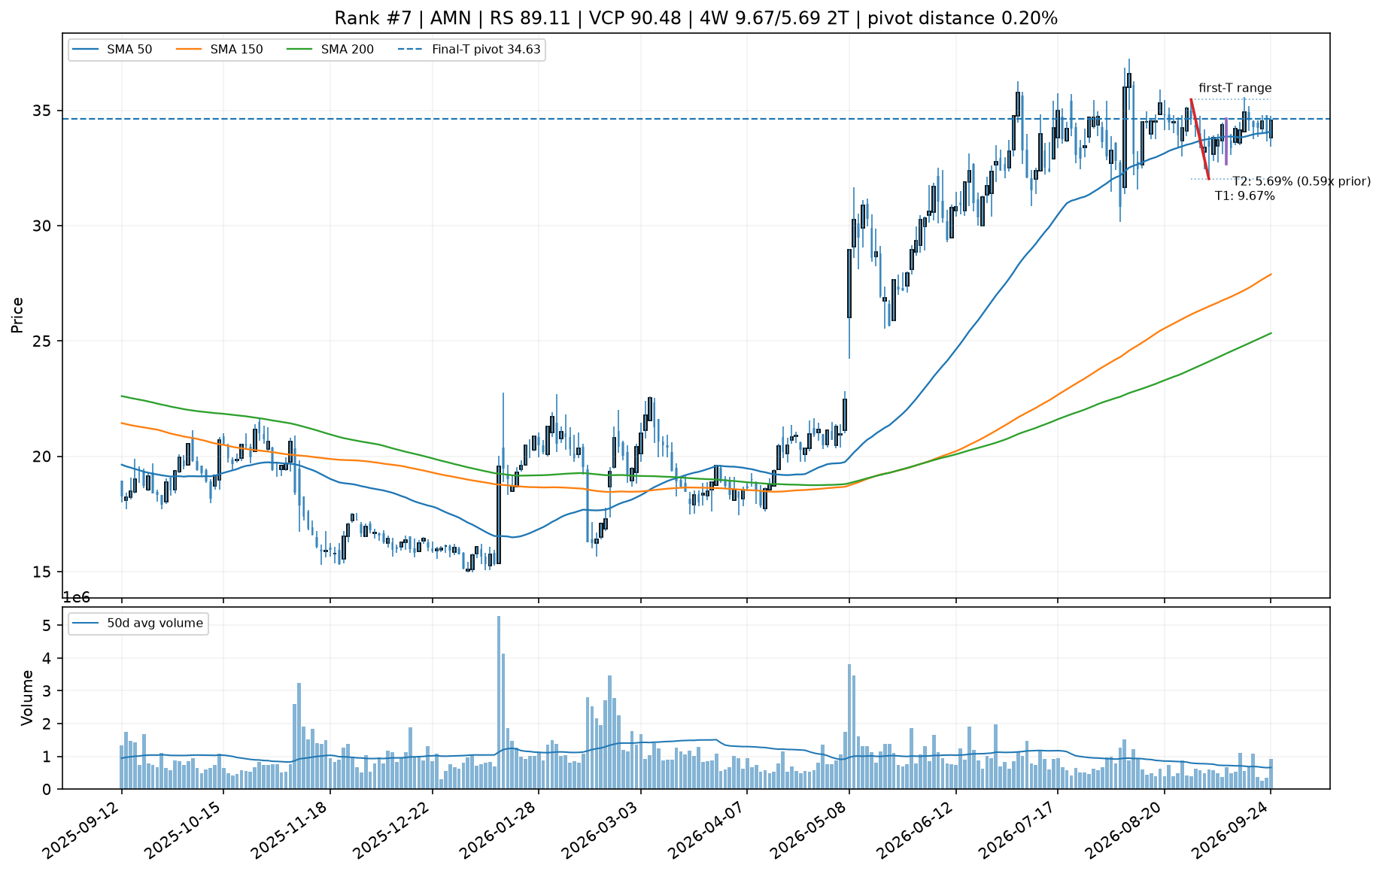Click the SMA 150 legend entry

point(220,50)
